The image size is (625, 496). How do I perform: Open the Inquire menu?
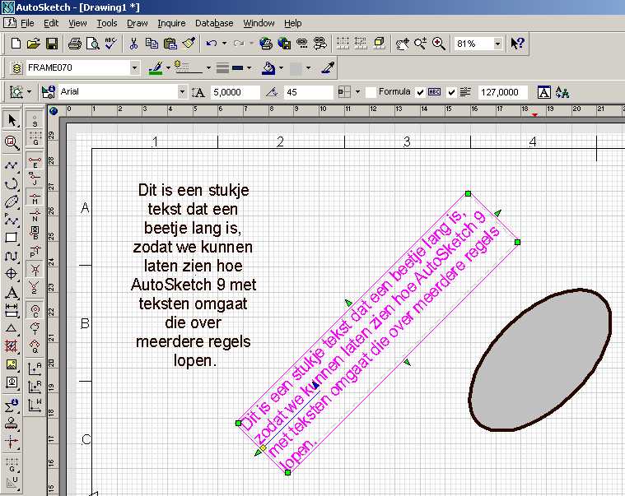click(x=171, y=24)
